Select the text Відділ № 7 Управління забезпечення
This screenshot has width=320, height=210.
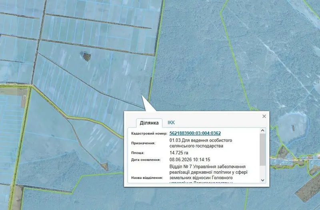pos(208,166)
